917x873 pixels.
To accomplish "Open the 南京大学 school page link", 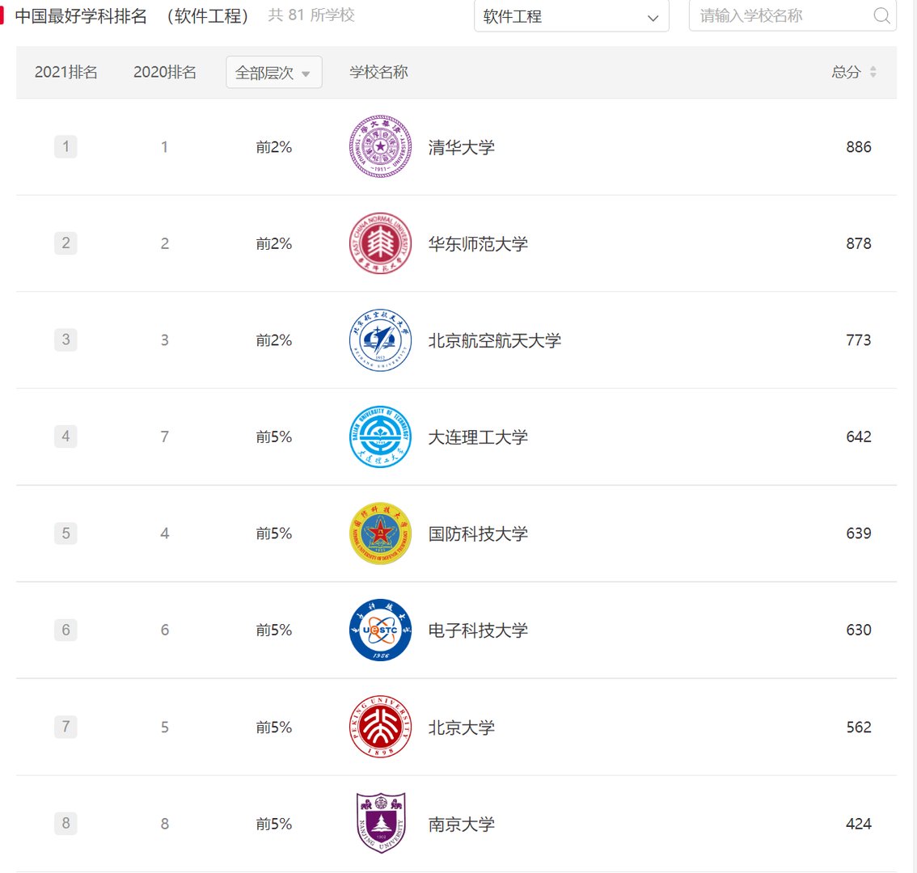I will click(x=460, y=824).
